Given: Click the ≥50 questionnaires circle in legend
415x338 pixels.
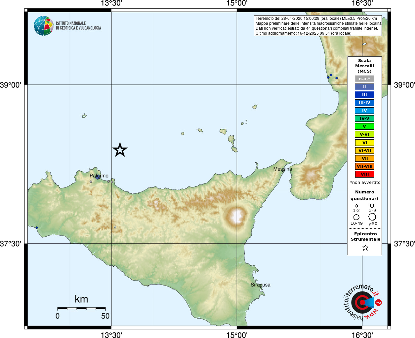Looking at the screenshot, I should pyautogui.click(x=372, y=217).
